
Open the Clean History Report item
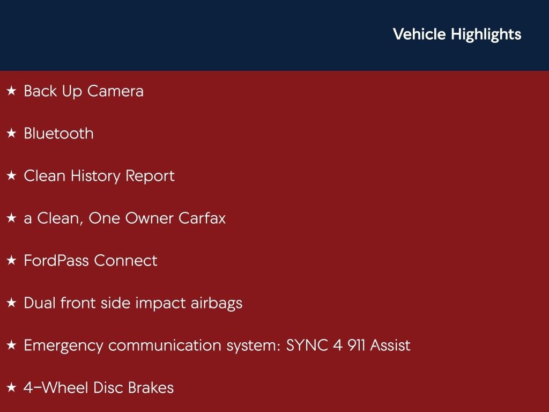pos(99,176)
